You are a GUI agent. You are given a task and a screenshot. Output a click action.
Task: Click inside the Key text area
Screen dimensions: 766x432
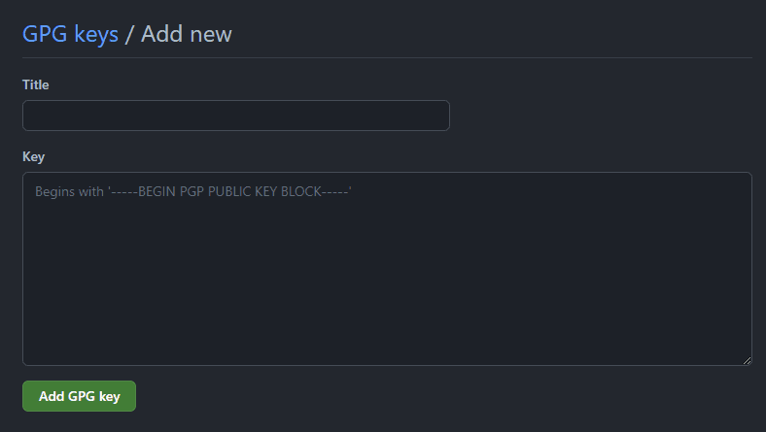coord(387,269)
